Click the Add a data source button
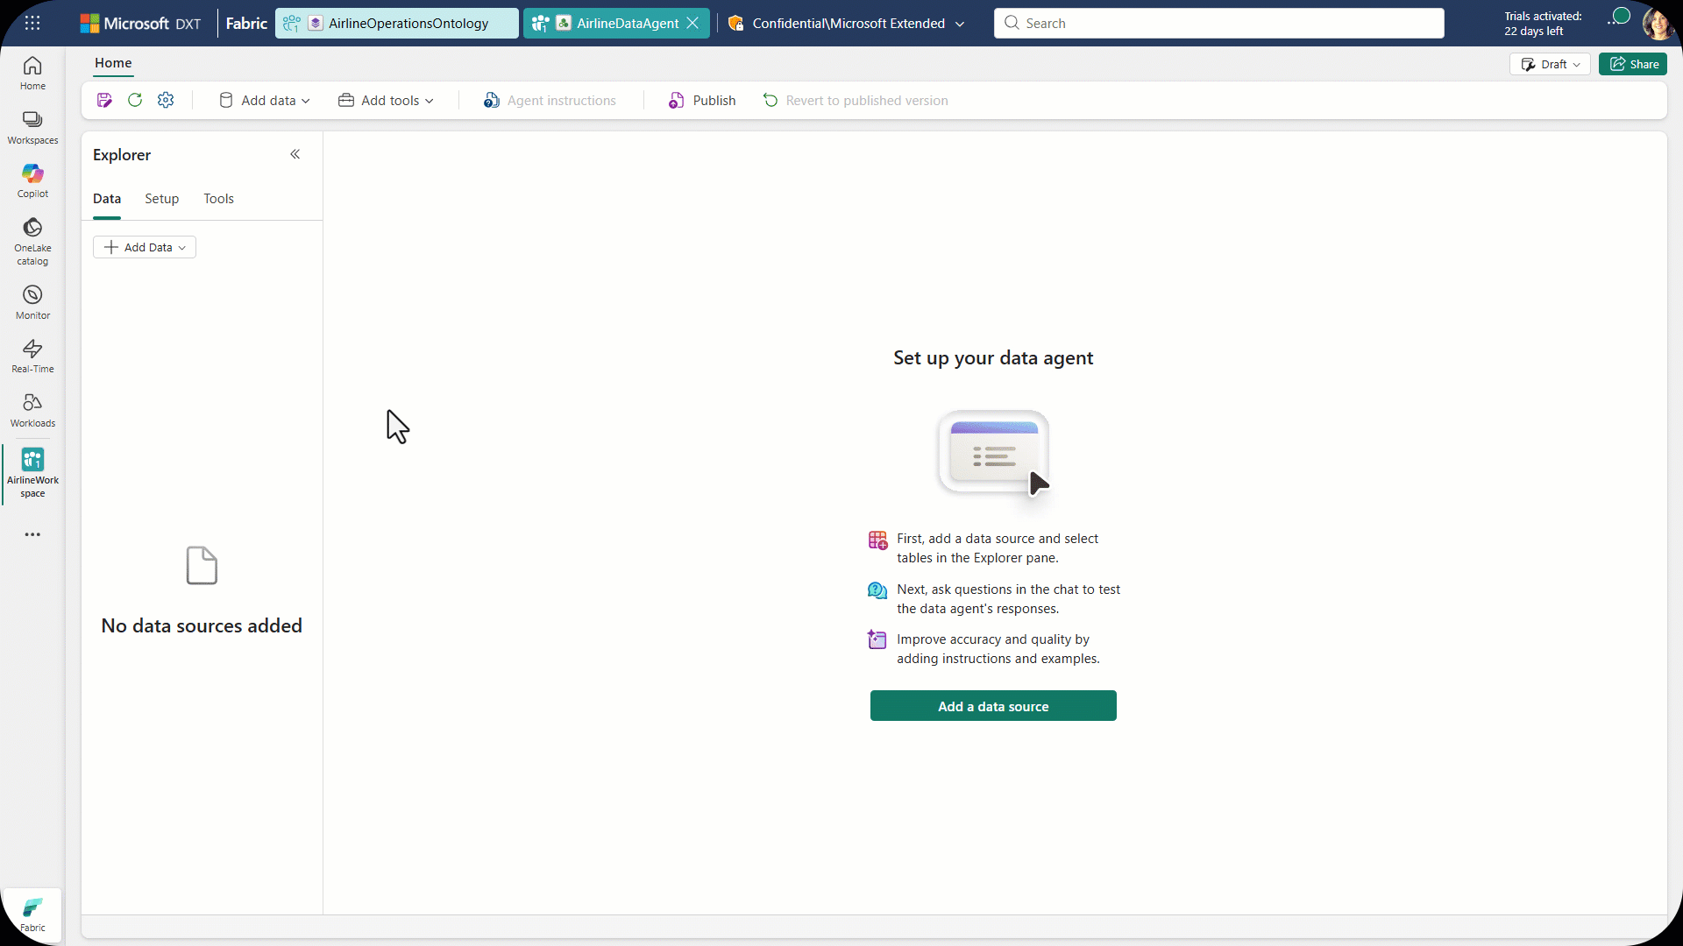The image size is (1683, 946). [992, 706]
